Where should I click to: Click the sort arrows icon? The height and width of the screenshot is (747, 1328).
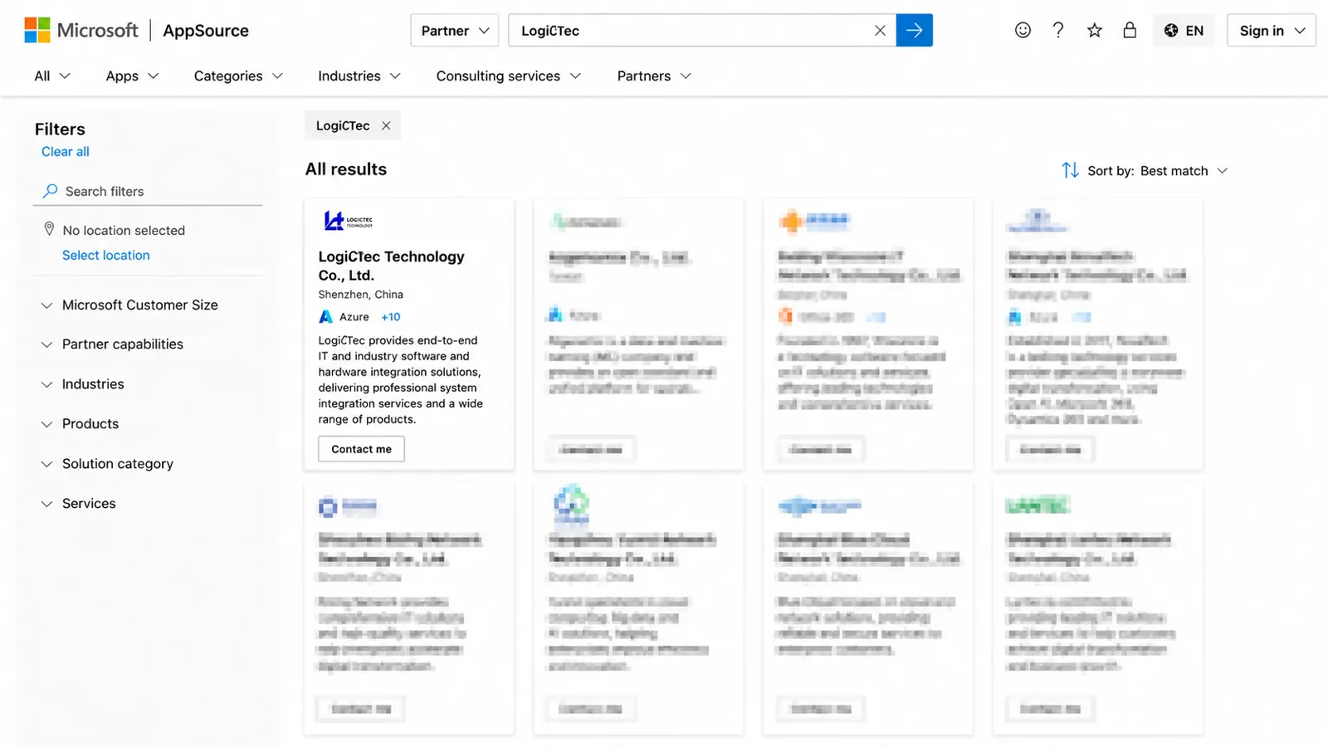point(1070,170)
